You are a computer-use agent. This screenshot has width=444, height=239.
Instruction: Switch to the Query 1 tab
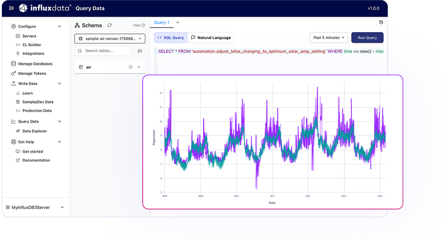161,22
